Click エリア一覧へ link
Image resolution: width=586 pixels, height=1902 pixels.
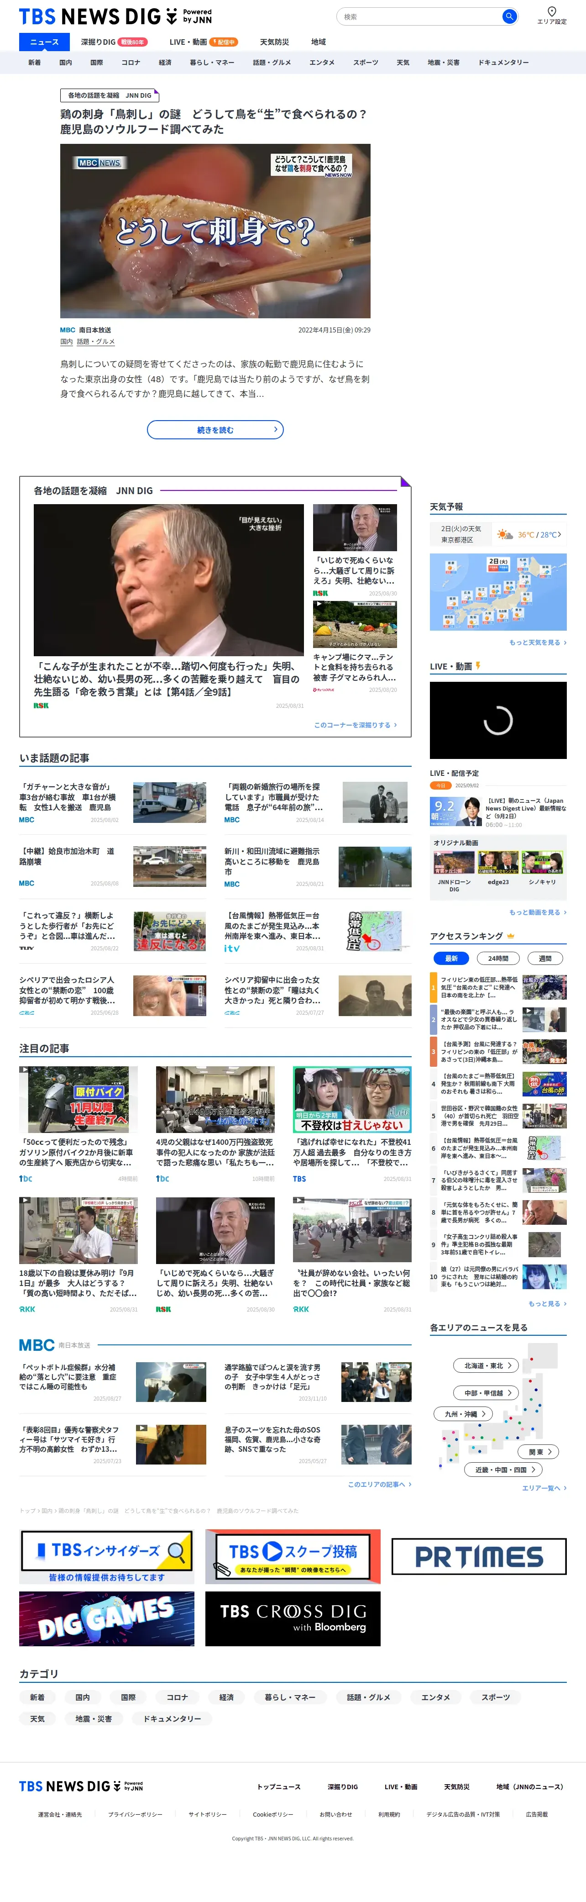[x=544, y=1488]
